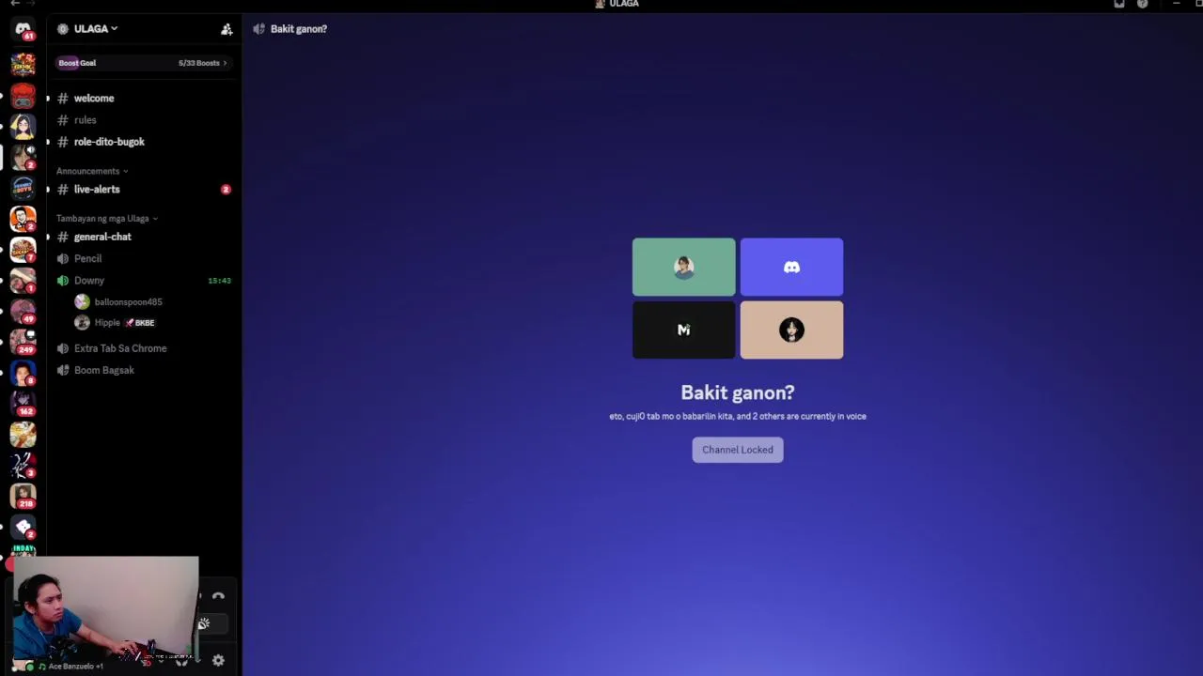This screenshot has width=1203, height=676.
Task: Open server icon with 49 badge
Action: [23, 311]
